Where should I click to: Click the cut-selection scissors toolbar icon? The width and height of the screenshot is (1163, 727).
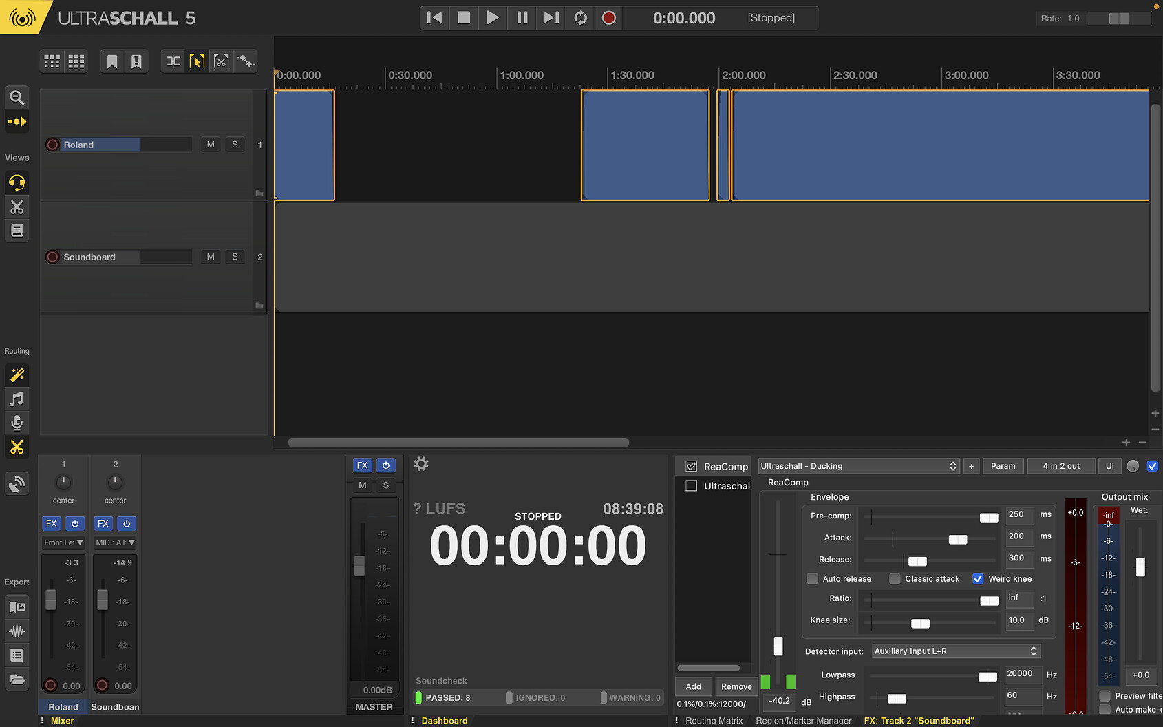pos(221,61)
